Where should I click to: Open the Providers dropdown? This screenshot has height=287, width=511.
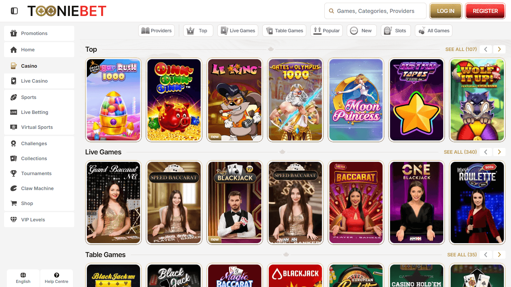[156, 30]
